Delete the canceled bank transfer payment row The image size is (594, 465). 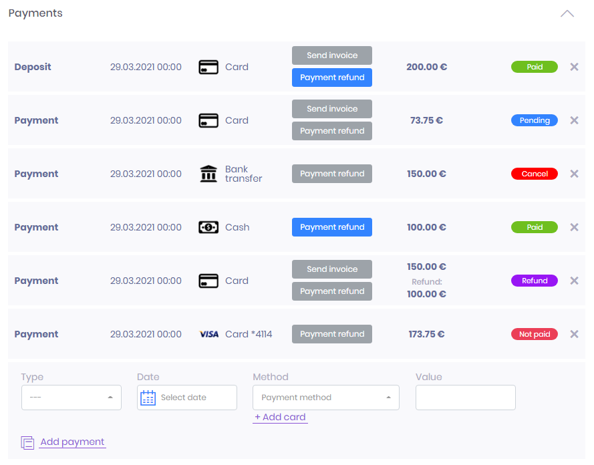coord(575,174)
